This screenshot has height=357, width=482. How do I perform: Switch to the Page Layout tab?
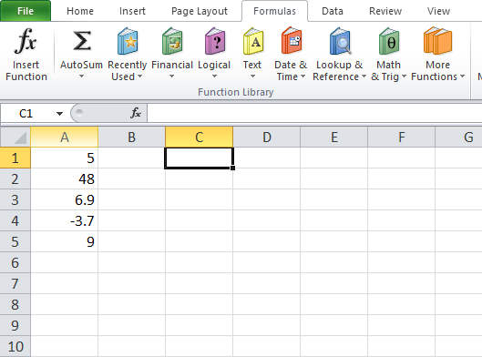coord(200,11)
